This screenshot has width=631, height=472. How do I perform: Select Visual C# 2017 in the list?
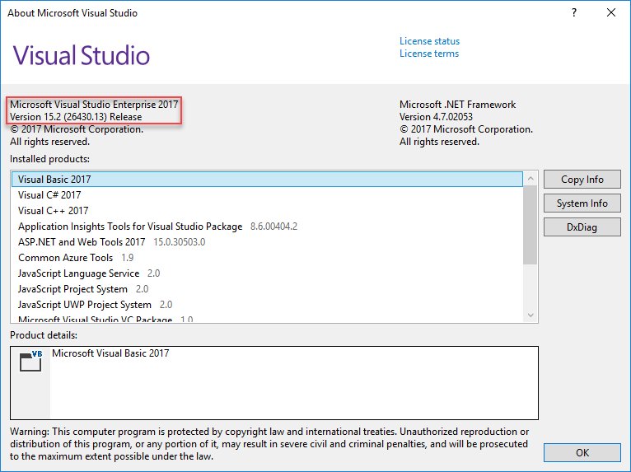click(267, 194)
